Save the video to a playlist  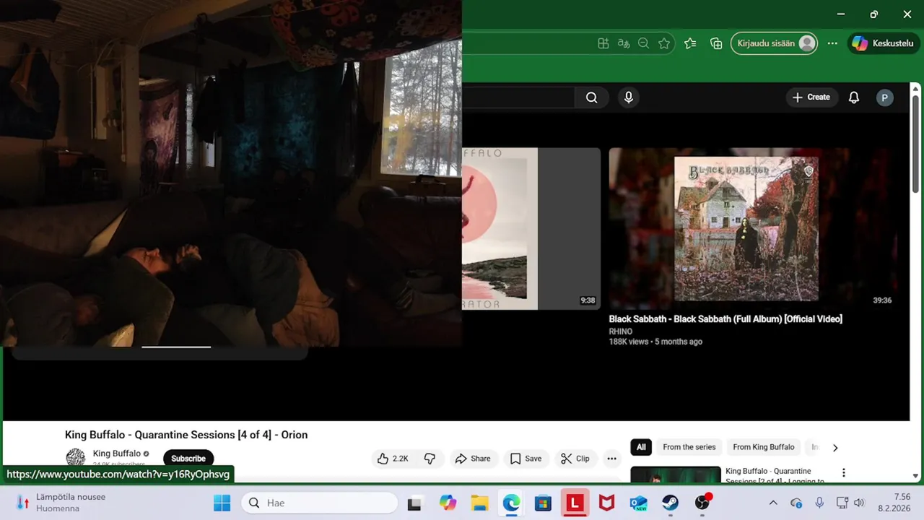tap(526, 459)
